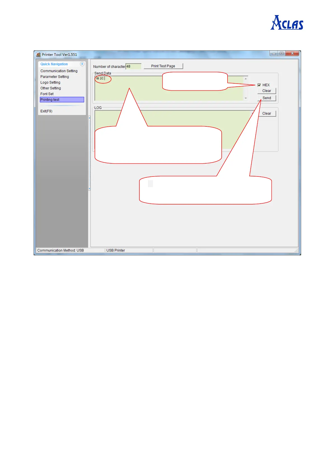Click the Send button
The height and width of the screenshot is (471, 333).
[x=267, y=98]
